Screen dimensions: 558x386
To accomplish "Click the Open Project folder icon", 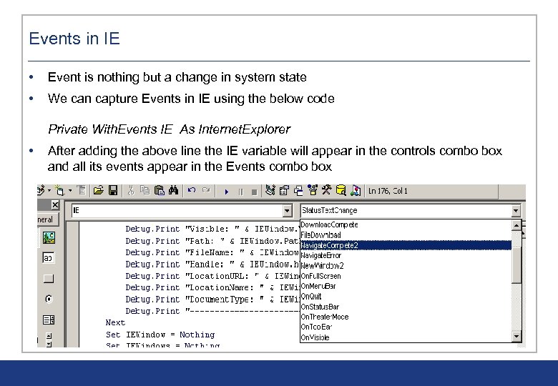I will (x=99, y=191).
